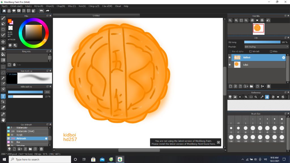Open the Pha trộn blending mode dropdown
Viewport: 290px width, 163px height.
[266, 47]
